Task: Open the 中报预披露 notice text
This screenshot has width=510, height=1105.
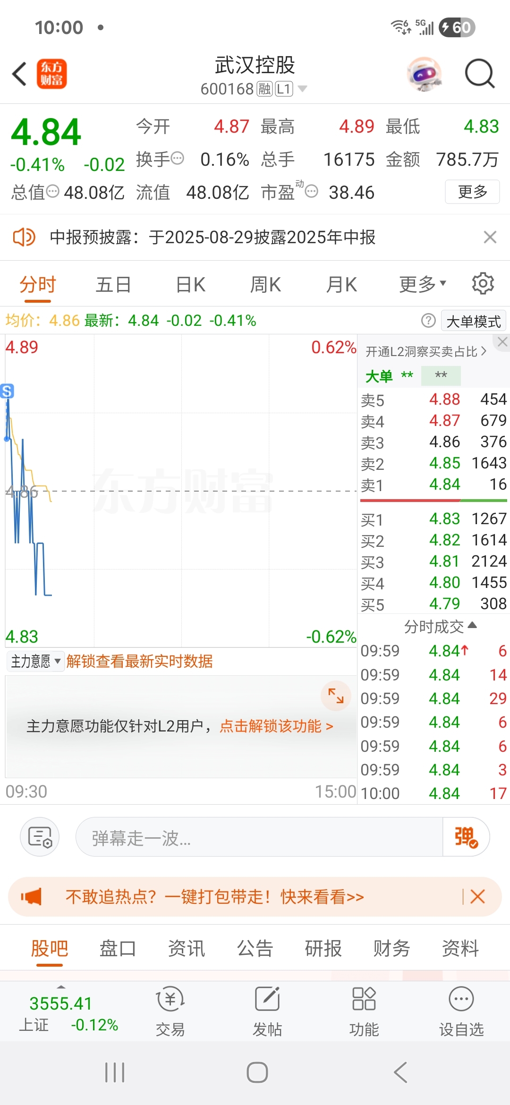Action: (212, 237)
